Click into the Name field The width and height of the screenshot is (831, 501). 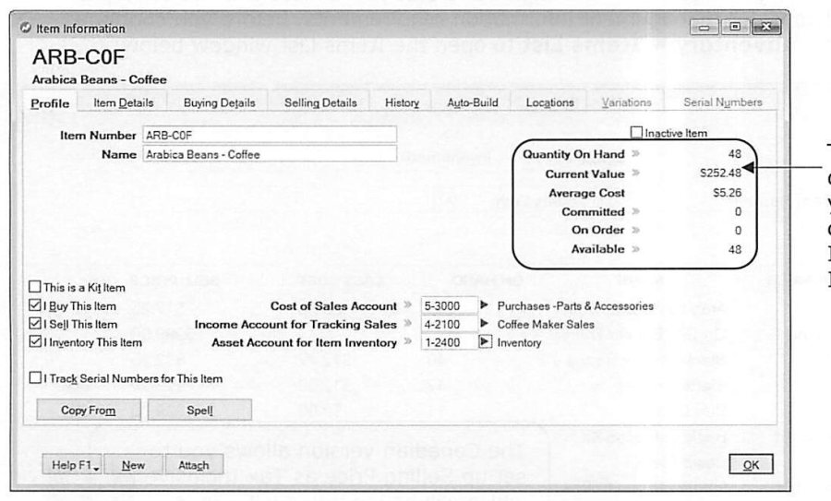click(270, 154)
